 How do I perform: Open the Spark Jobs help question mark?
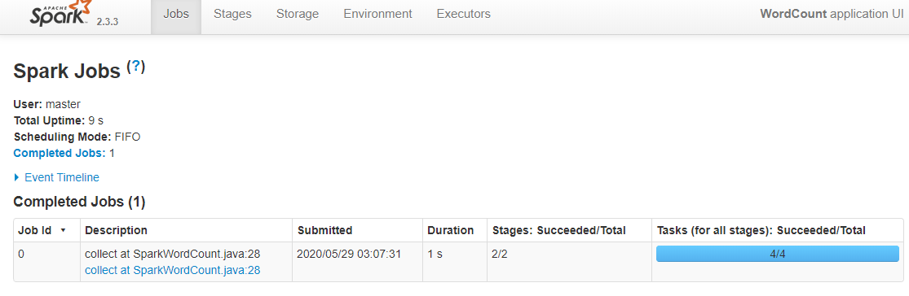136,67
